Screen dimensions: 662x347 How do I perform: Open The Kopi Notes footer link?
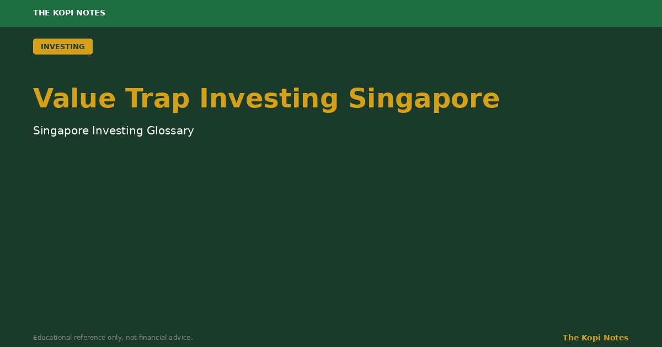[595, 338]
